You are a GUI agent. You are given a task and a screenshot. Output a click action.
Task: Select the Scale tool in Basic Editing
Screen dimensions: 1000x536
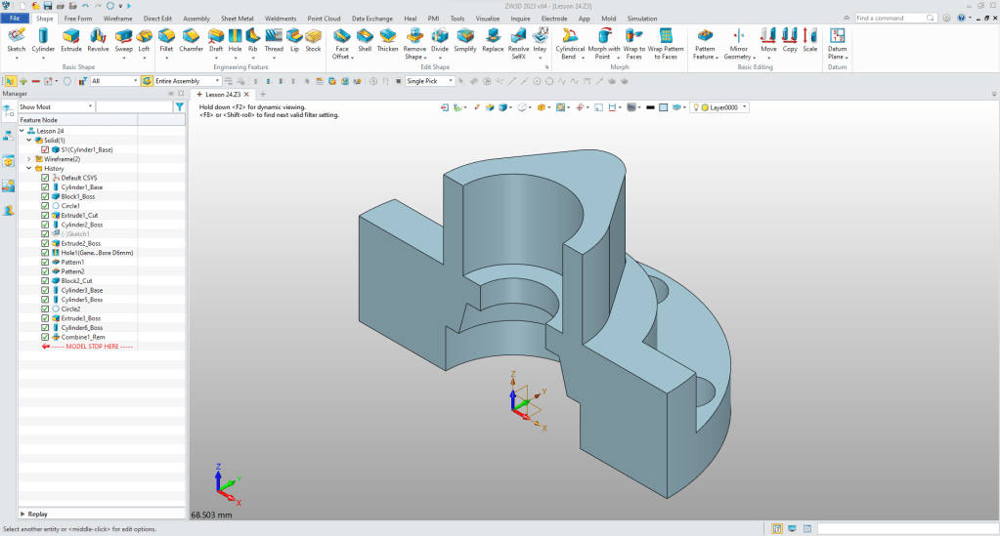click(810, 39)
